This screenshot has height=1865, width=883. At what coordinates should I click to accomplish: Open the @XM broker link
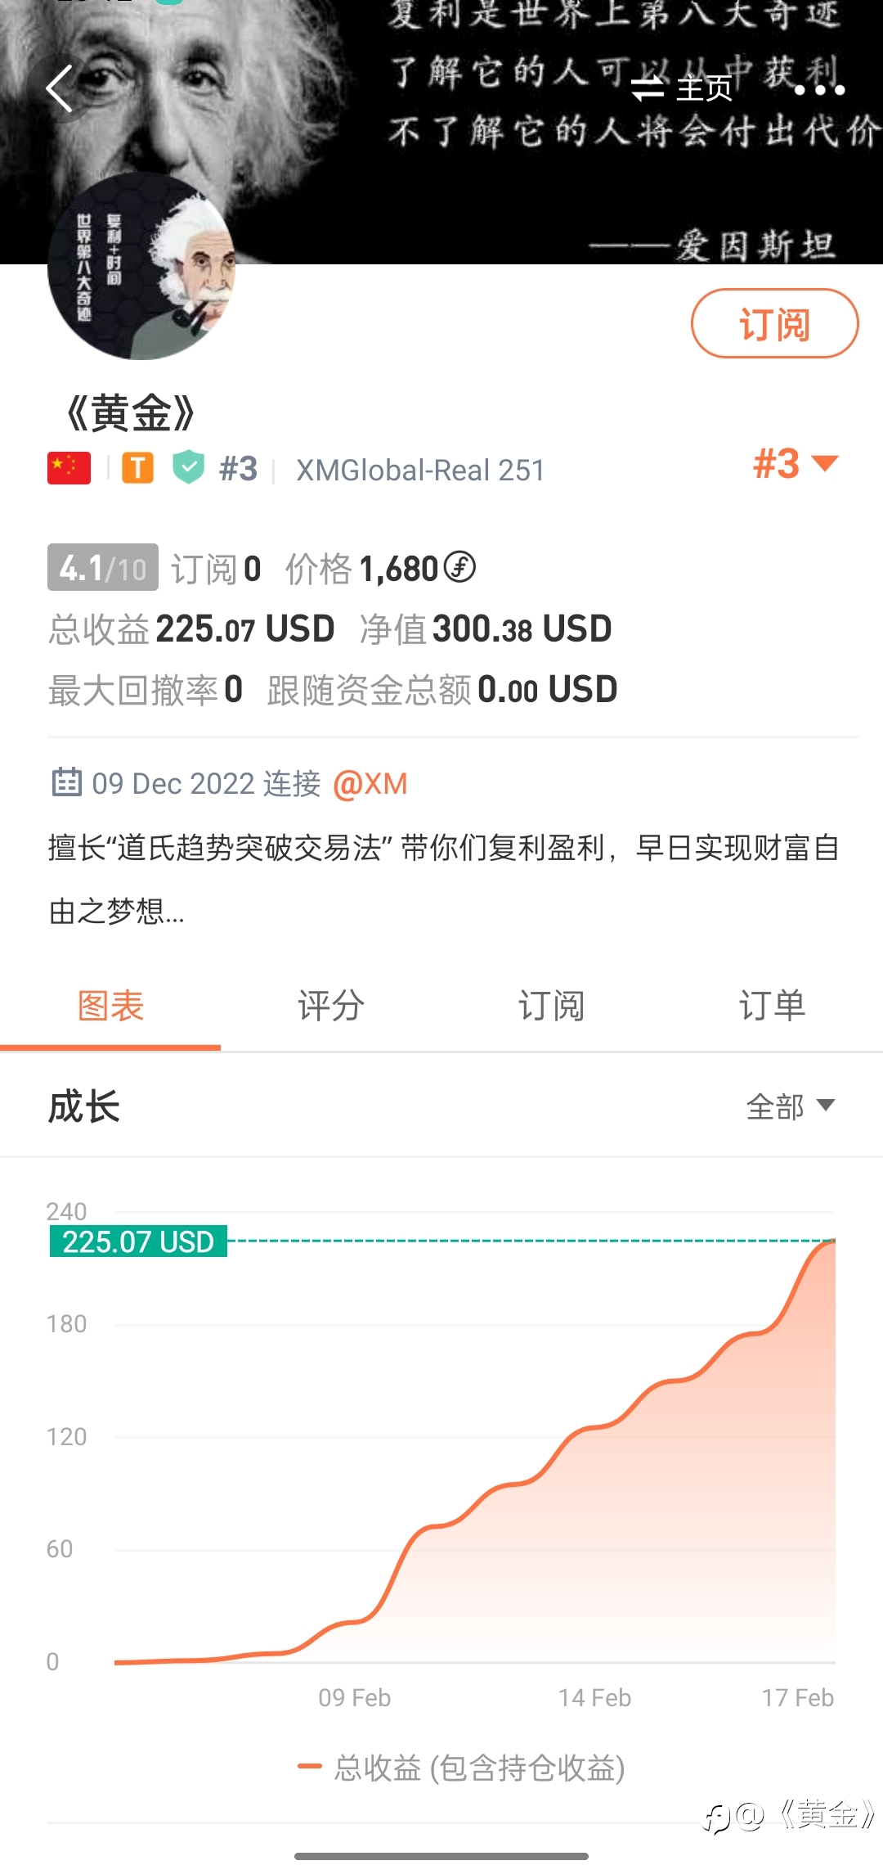point(370,784)
